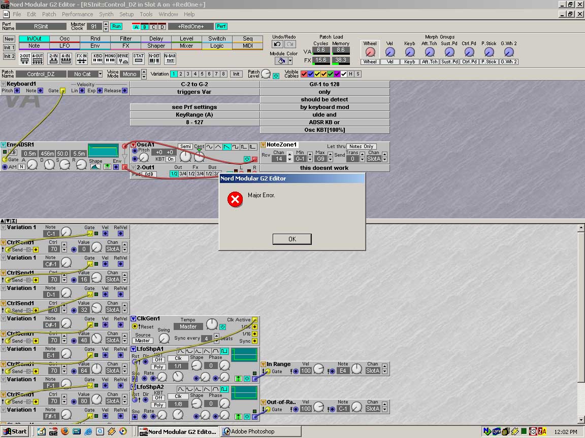The image size is (585, 438).
Task: Click OK in the Major Error dialog
Action: (292, 239)
